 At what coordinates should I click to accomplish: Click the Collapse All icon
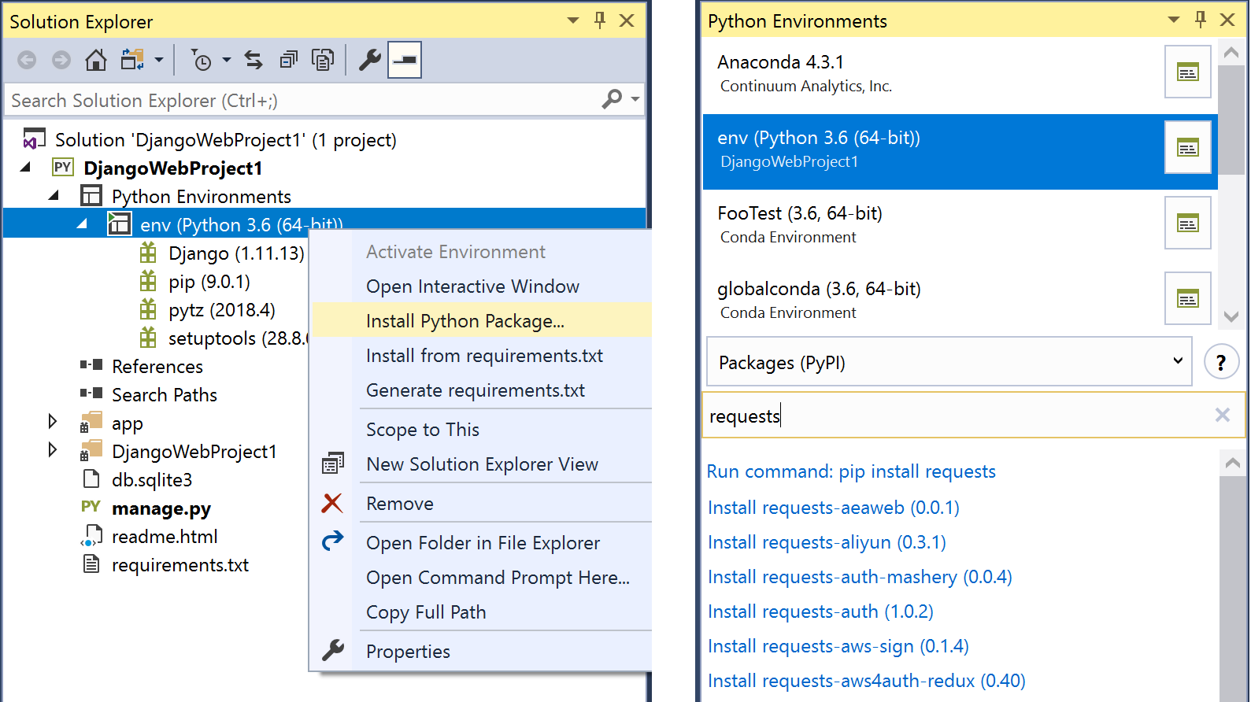[x=289, y=60]
